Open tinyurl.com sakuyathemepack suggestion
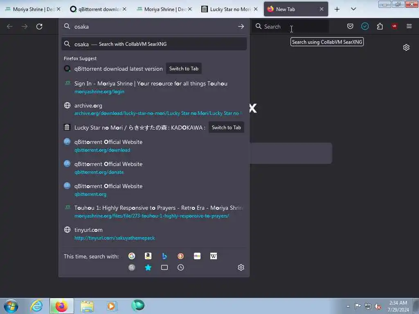The width and height of the screenshot is (419, 314). (x=154, y=233)
